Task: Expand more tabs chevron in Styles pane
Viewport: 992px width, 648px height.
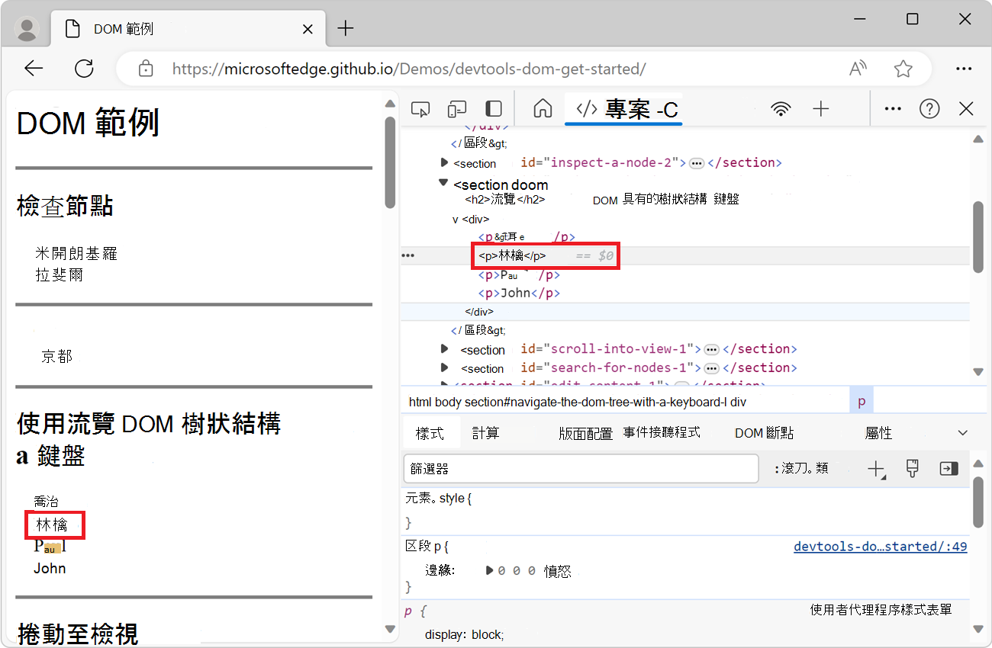Action: pos(962,433)
